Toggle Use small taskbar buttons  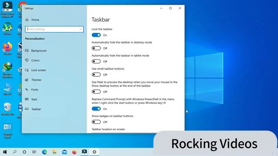[96, 75]
